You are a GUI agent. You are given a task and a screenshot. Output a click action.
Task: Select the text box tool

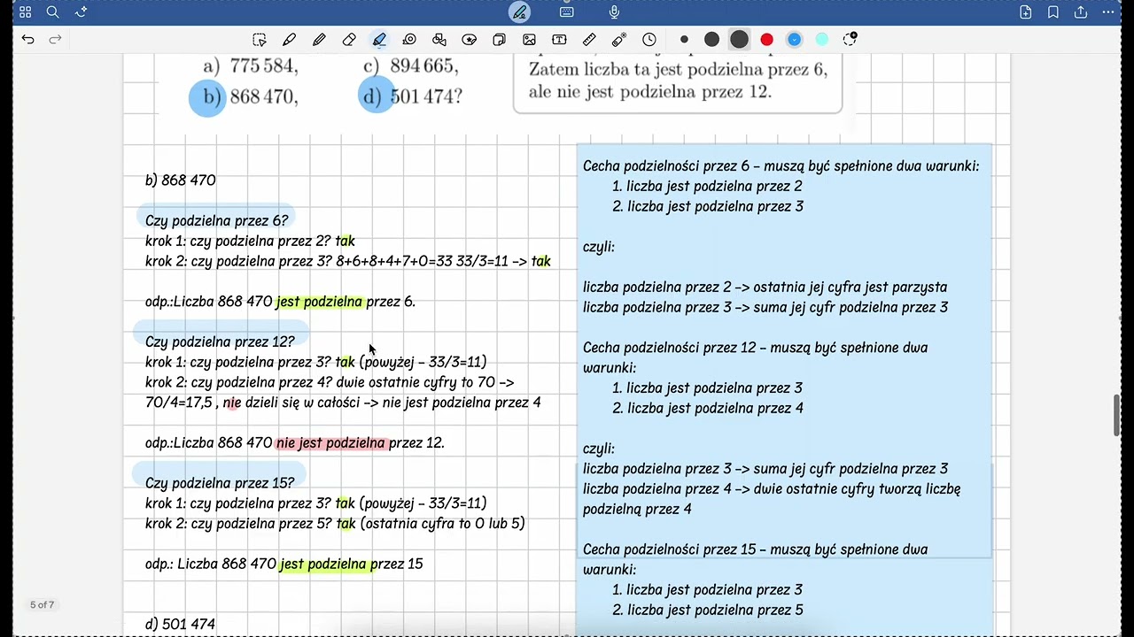(x=559, y=40)
